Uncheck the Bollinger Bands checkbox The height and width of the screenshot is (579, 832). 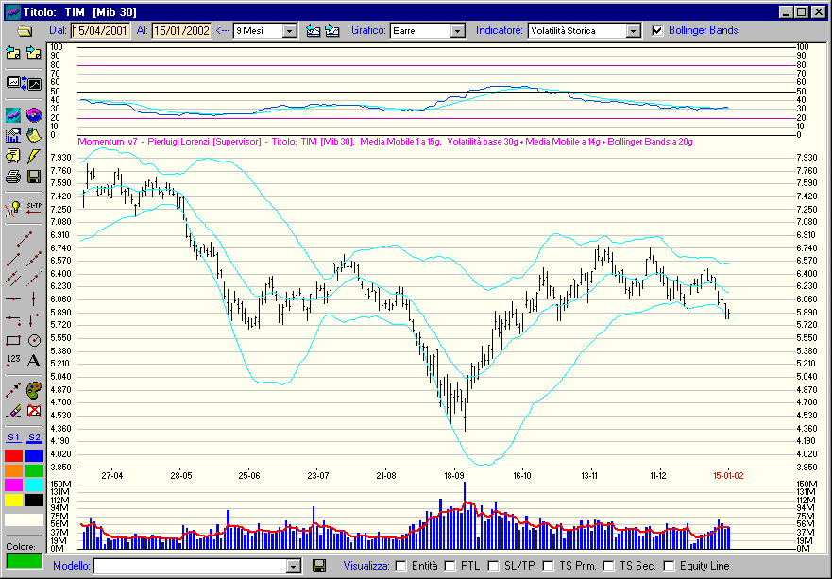click(657, 31)
